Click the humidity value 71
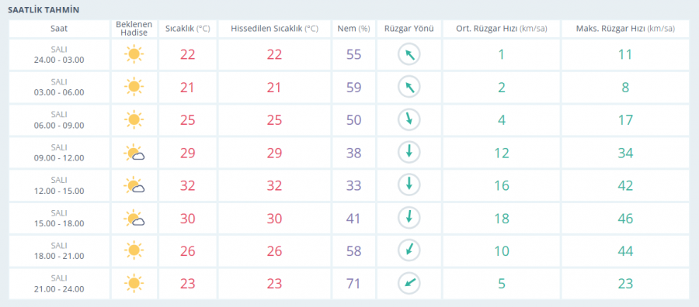Screen dimensions: 699x307 354,284
